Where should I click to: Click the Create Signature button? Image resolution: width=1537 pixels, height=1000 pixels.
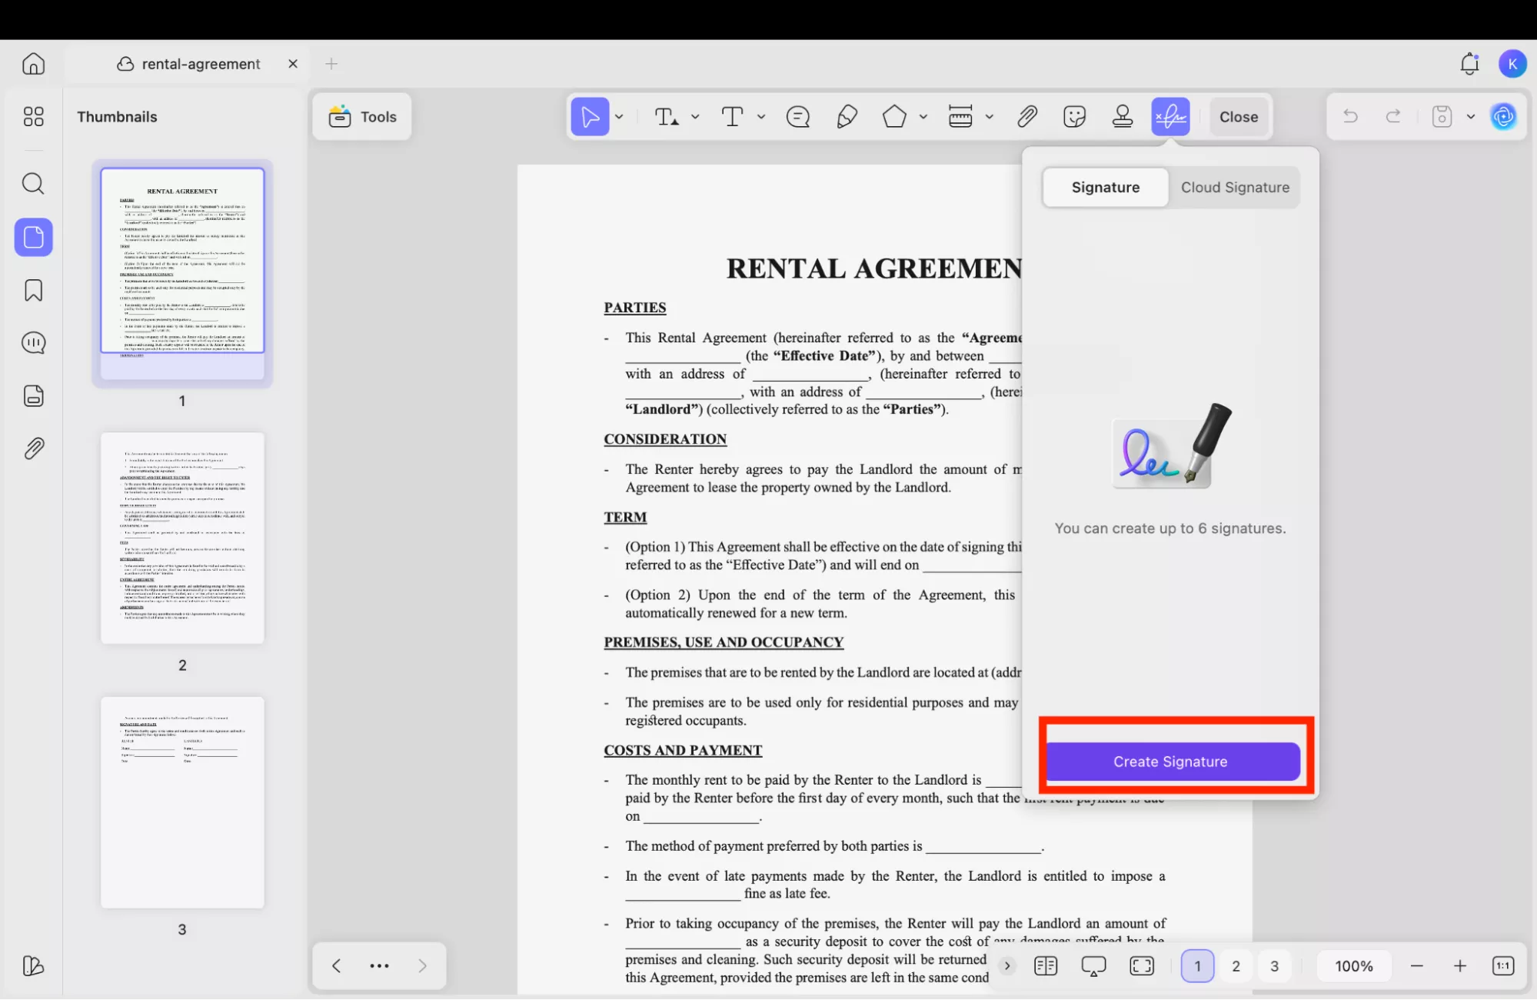click(1169, 761)
